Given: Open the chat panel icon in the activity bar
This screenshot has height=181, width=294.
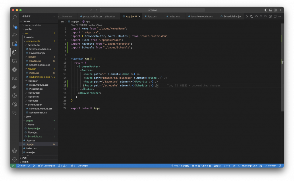Looking at the screenshot, I should 14,113.
